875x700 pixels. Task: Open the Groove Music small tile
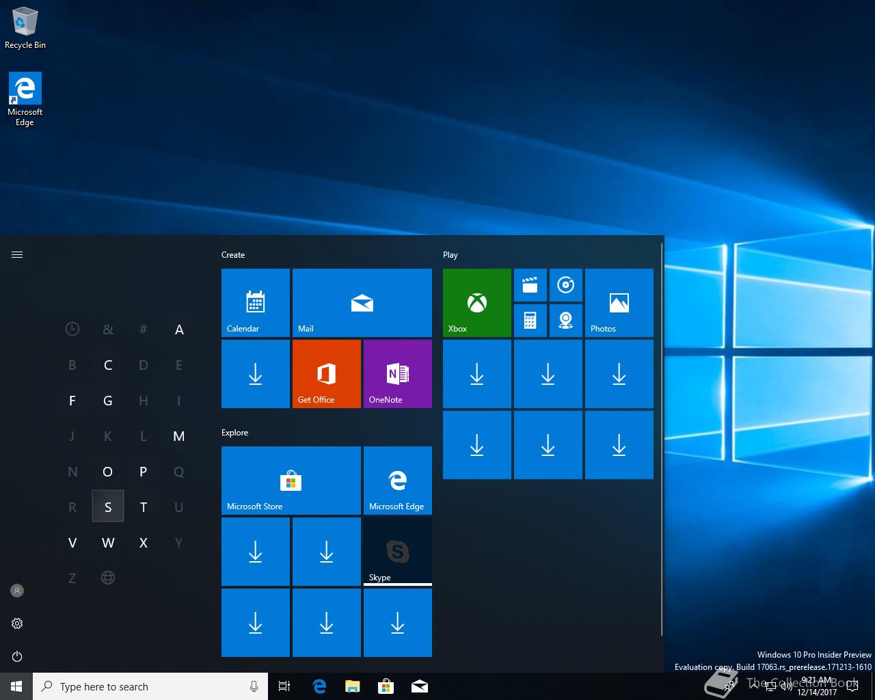tap(566, 285)
